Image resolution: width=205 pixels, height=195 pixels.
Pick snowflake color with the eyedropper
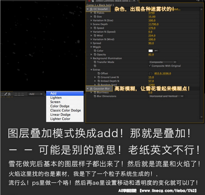(156, 51)
